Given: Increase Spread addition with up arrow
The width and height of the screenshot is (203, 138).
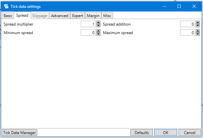Looking at the screenshot, I should coord(198,22).
